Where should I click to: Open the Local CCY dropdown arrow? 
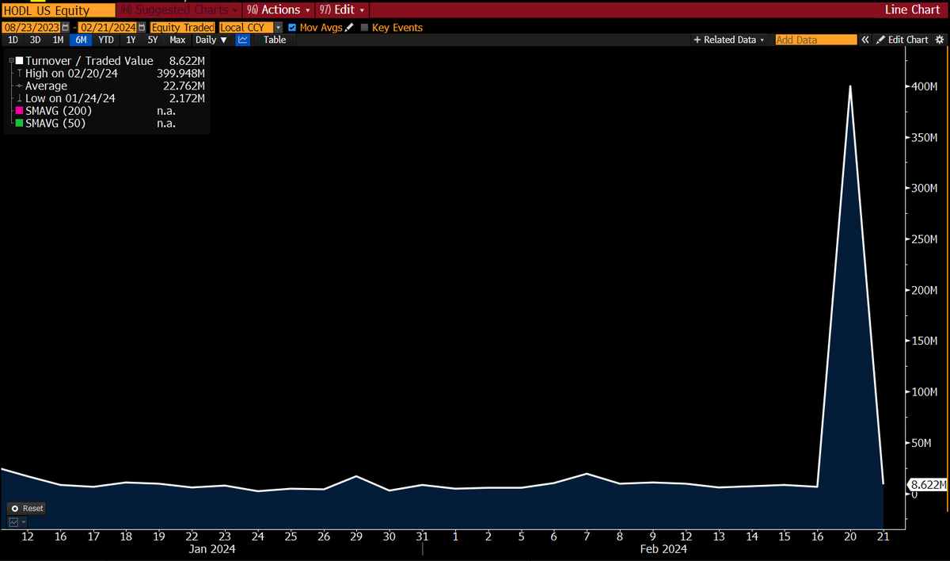(x=278, y=28)
